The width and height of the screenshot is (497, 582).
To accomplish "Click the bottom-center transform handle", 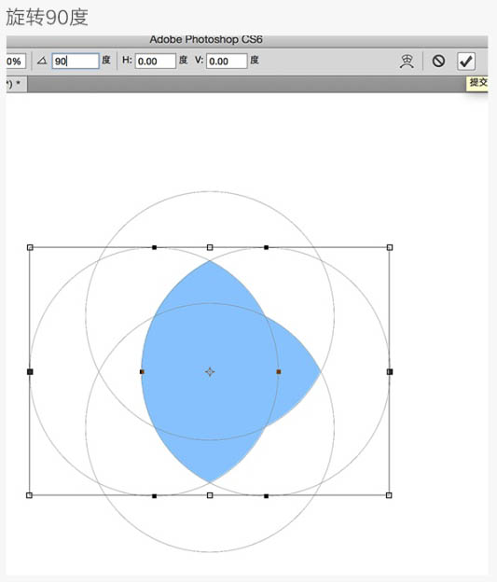I will pyautogui.click(x=210, y=495).
